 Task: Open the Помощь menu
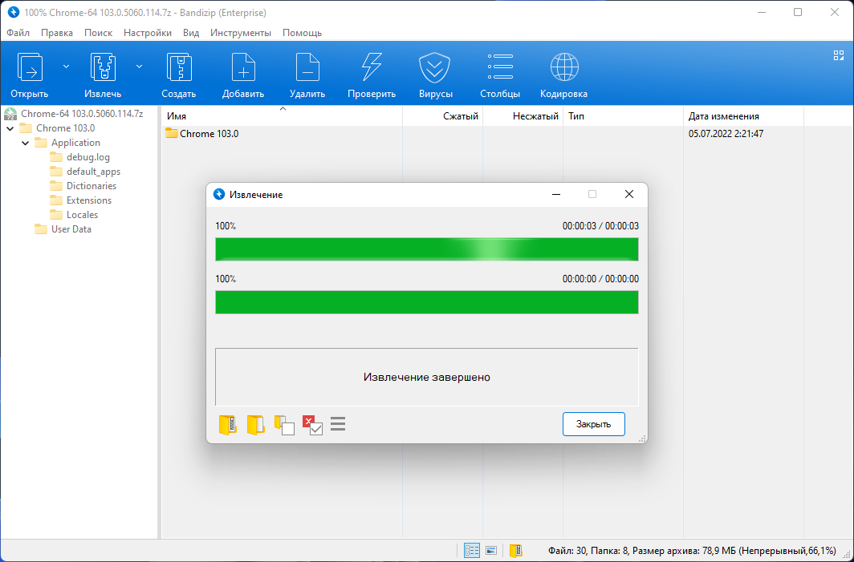[x=303, y=33]
